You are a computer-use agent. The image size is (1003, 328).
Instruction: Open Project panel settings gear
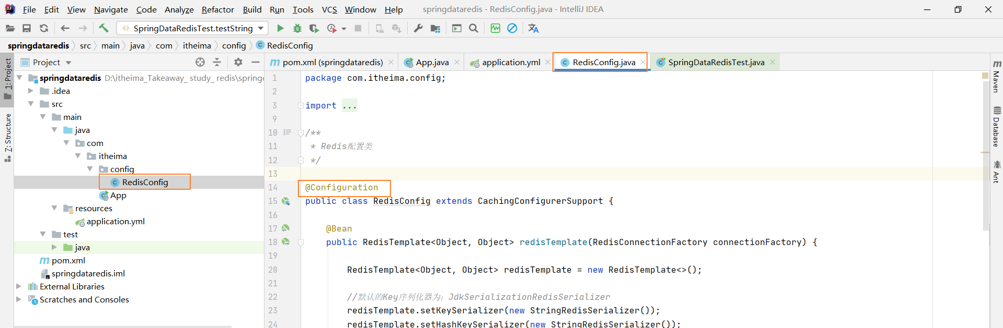pyautogui.click(x=238, y=62)
